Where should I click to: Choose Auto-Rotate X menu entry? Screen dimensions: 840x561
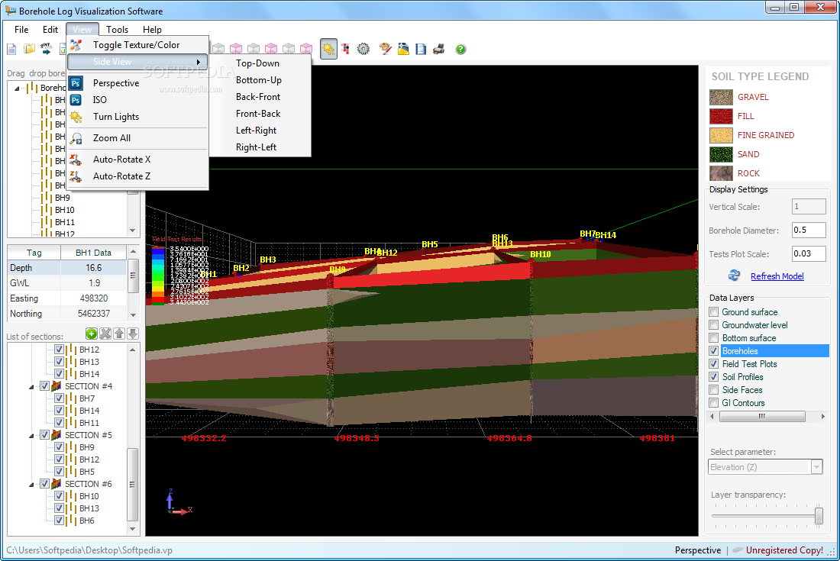click(137, 160)
